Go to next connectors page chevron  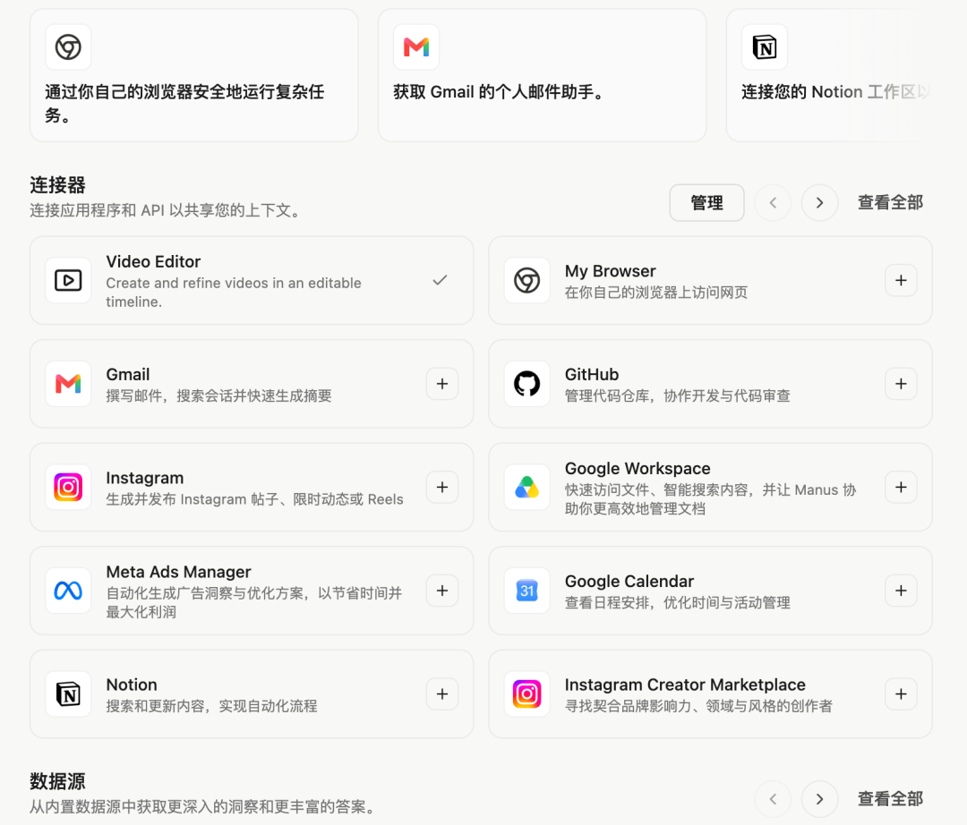click(x=819, y=203)
